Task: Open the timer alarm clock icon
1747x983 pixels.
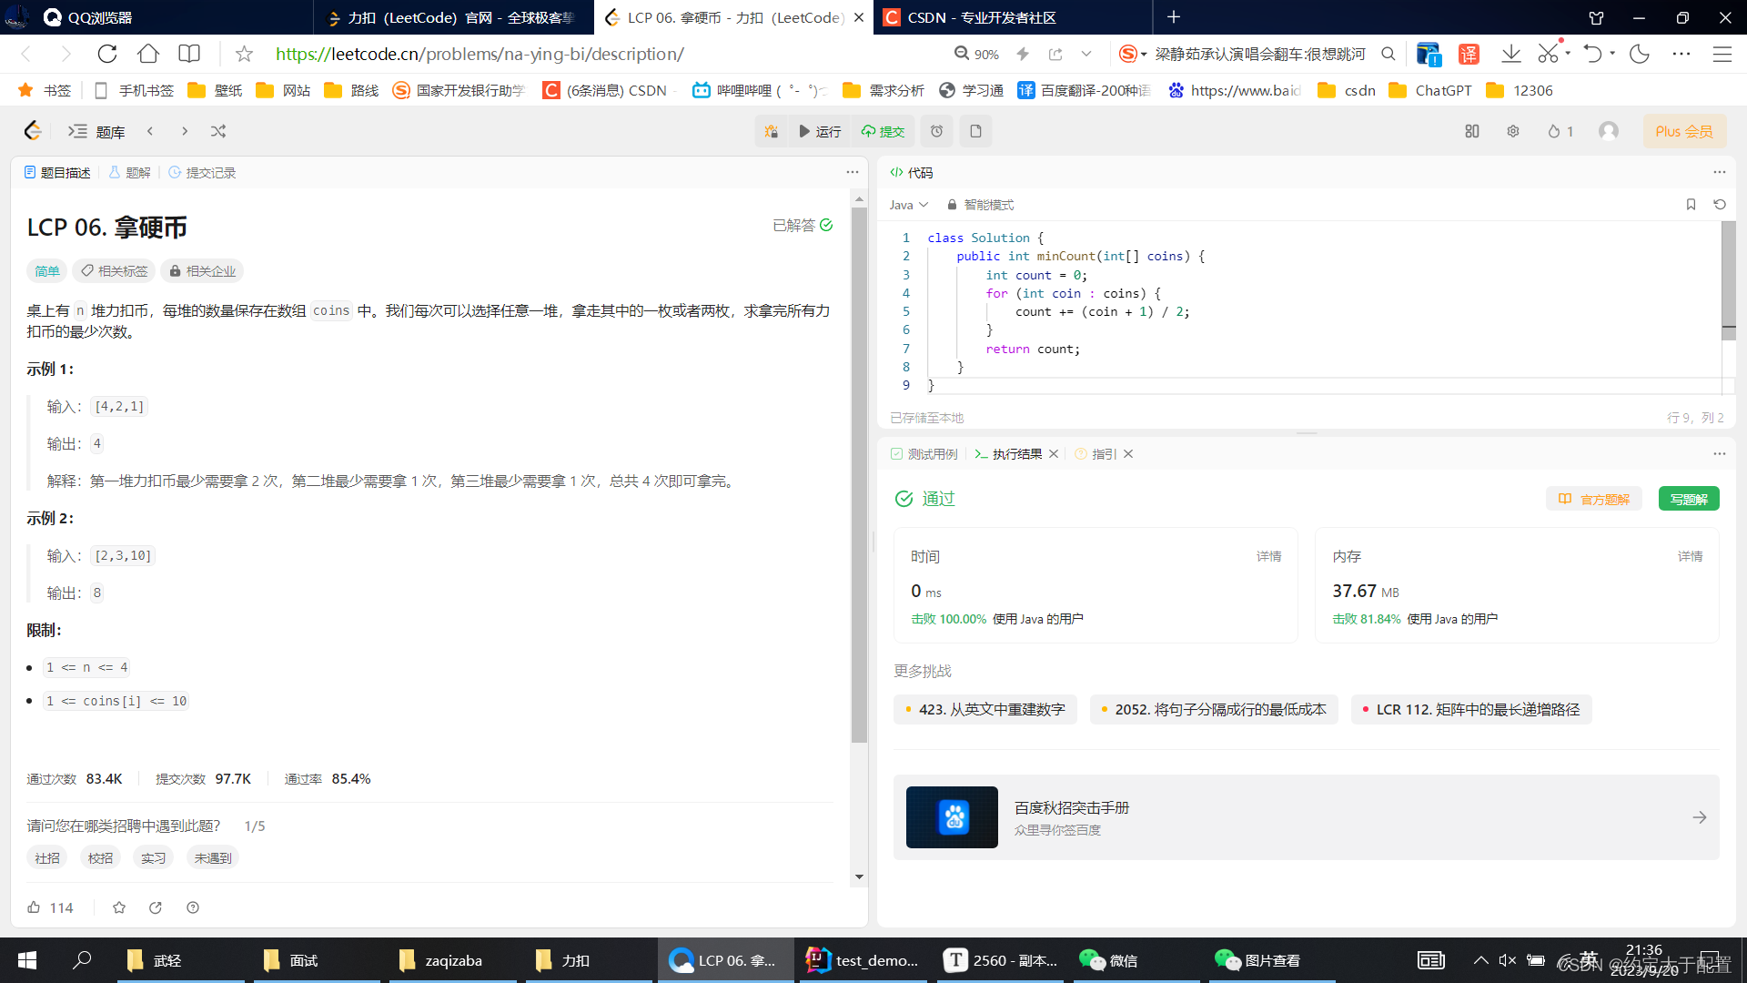Action: 936,131
